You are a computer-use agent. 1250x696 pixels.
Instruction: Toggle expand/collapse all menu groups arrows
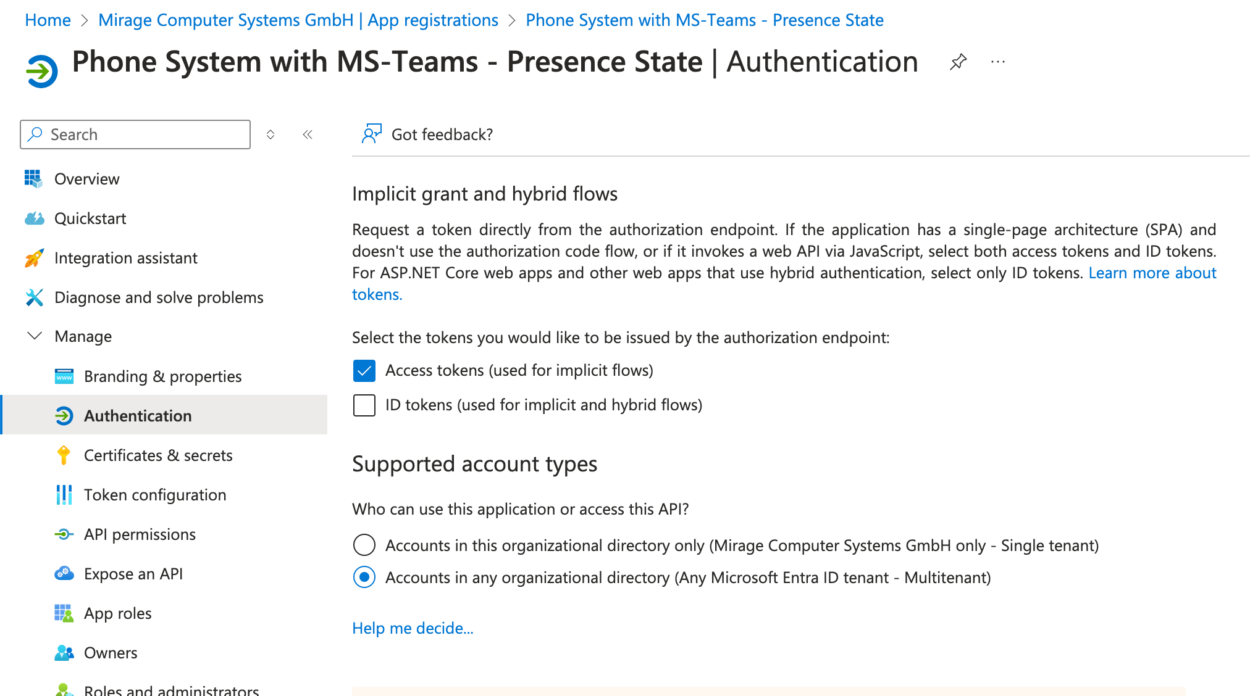pos(271,135)
